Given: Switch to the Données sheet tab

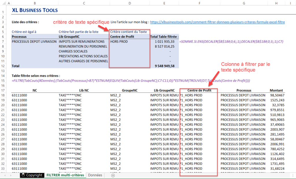Looking at the screenshot, I should tap(95, 175).
